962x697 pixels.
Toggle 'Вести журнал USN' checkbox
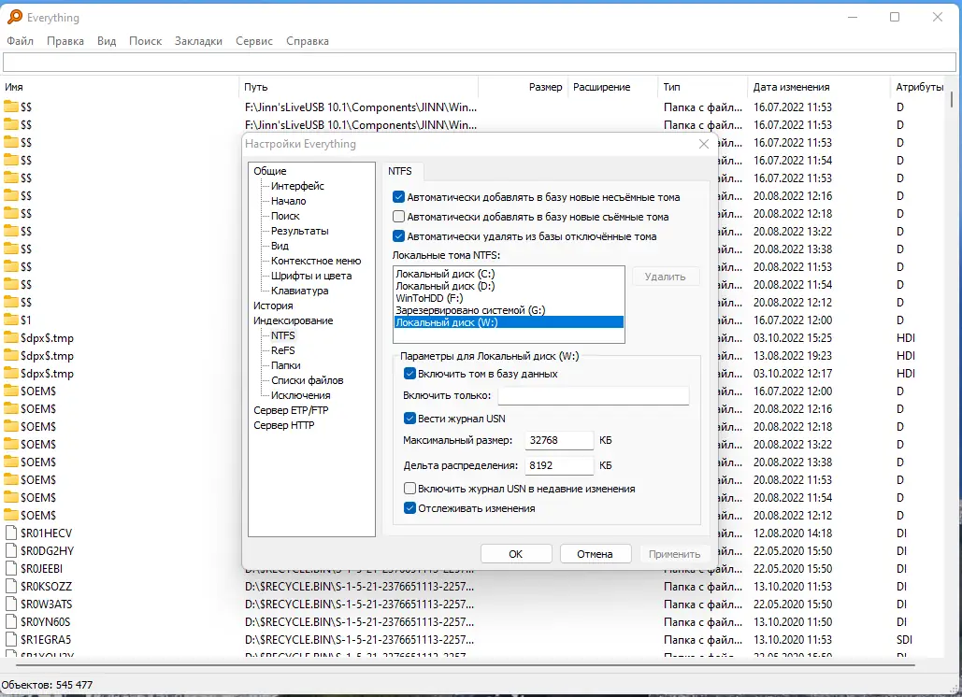409,419
